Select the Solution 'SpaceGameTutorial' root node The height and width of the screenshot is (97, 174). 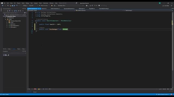pos(15,15)
